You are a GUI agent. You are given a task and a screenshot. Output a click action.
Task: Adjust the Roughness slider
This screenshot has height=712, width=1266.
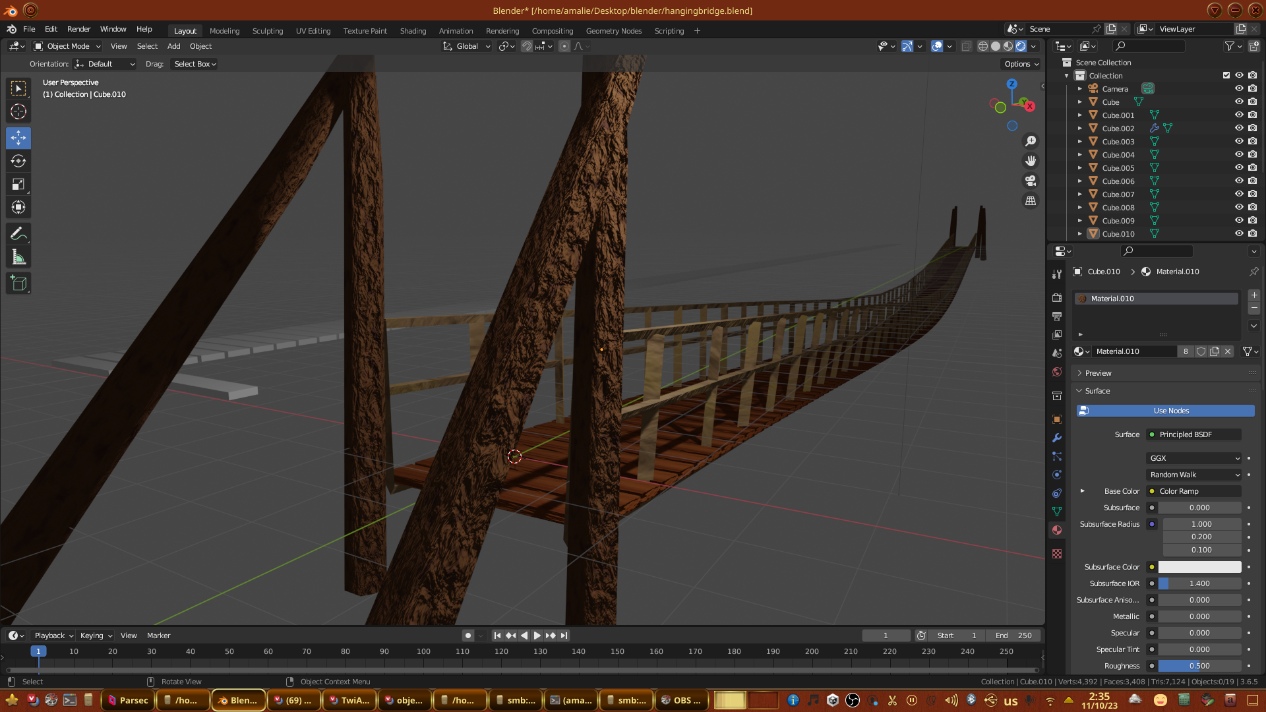tap(1199, 666)
